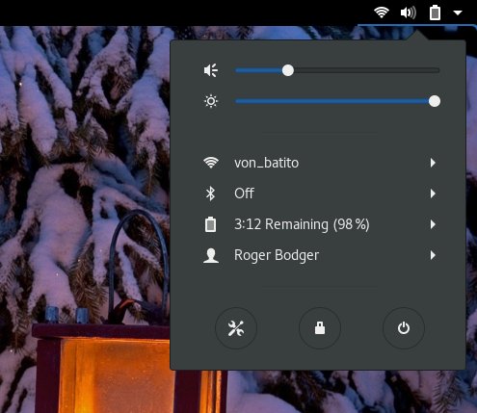Click the brightness slider handle
477x413 pixels.
pyautogui.click(x=435, y=101)
